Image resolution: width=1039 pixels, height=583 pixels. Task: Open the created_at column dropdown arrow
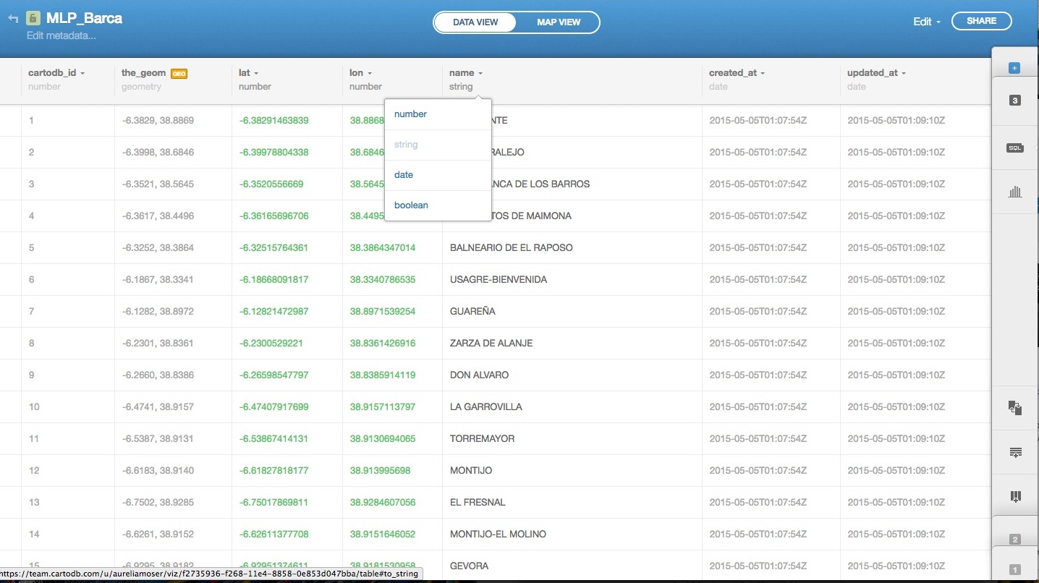click(763, 73)
